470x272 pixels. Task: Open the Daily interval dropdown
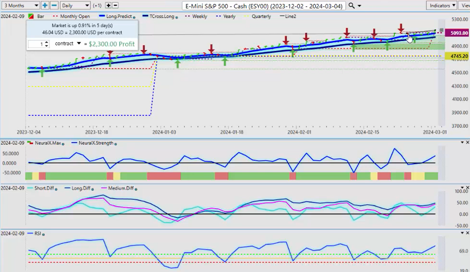[x=75, y=5]
